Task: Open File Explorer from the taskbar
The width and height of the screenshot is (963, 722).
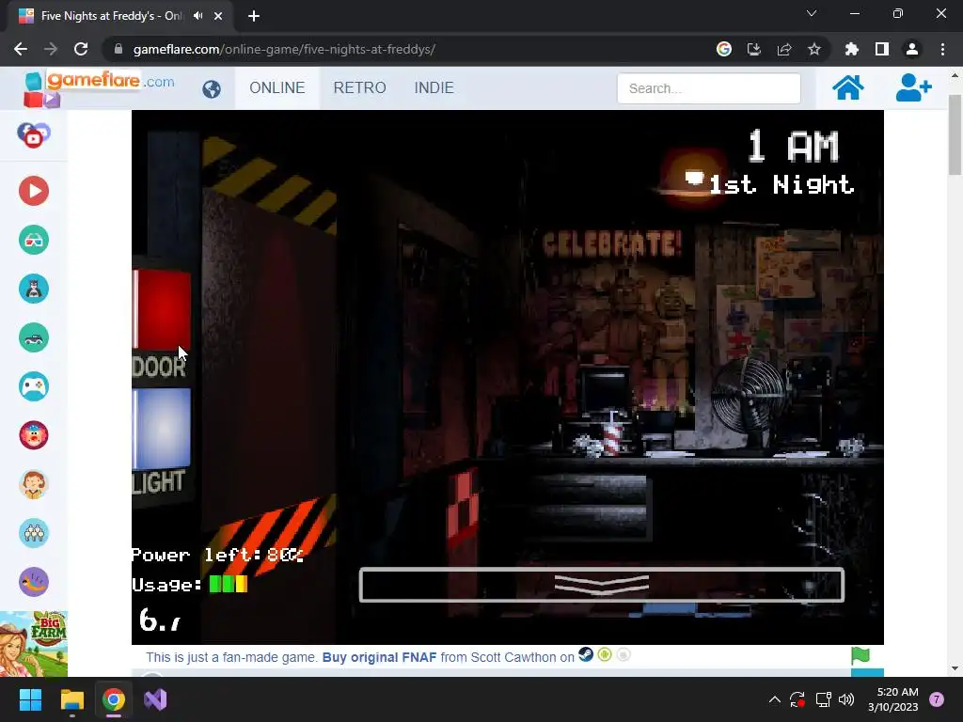Action: point(71,699)
